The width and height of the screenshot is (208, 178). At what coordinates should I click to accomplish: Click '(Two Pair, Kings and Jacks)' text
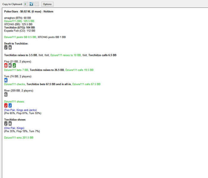click(x=20, y=110)
